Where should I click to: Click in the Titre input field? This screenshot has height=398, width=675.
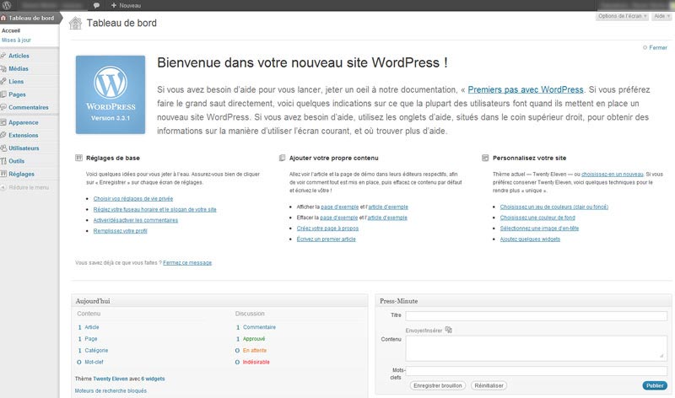(537, 316)
